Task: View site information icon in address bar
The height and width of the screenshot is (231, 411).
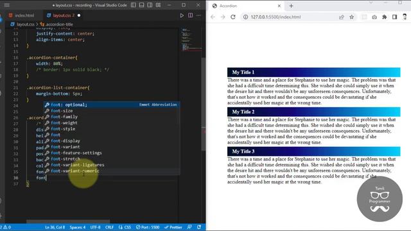Action: point(245,17)
